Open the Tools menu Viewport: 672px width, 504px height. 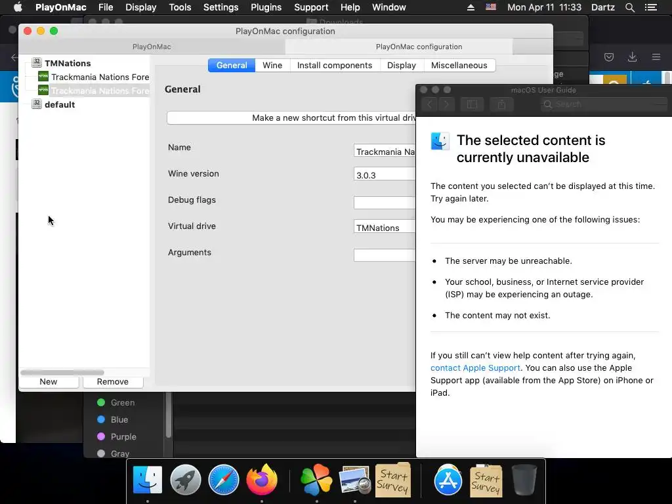point(180,7)
